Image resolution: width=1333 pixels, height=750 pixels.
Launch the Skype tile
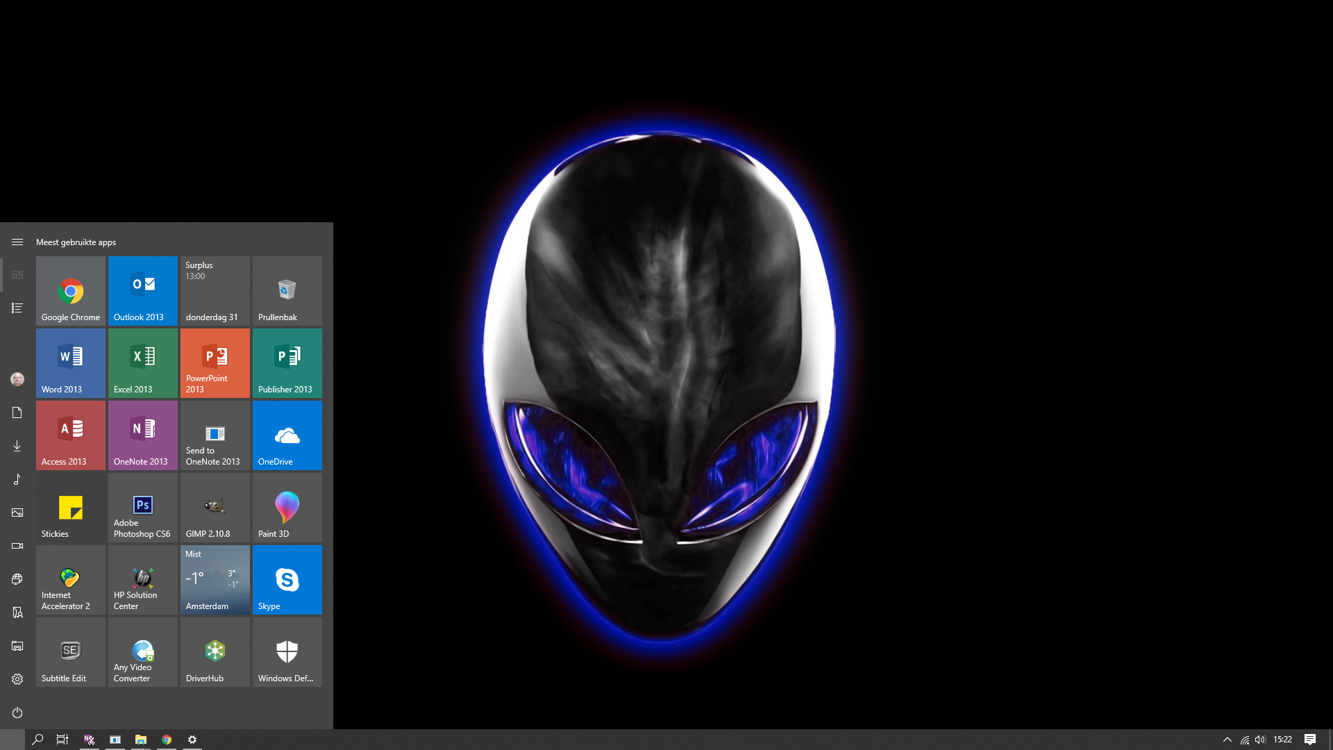click(287, 580)
